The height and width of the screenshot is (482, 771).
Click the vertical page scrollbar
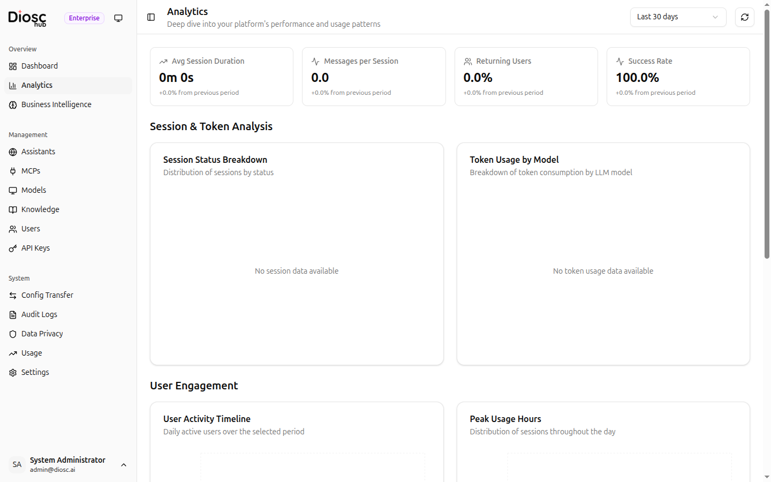coord(767,134)
